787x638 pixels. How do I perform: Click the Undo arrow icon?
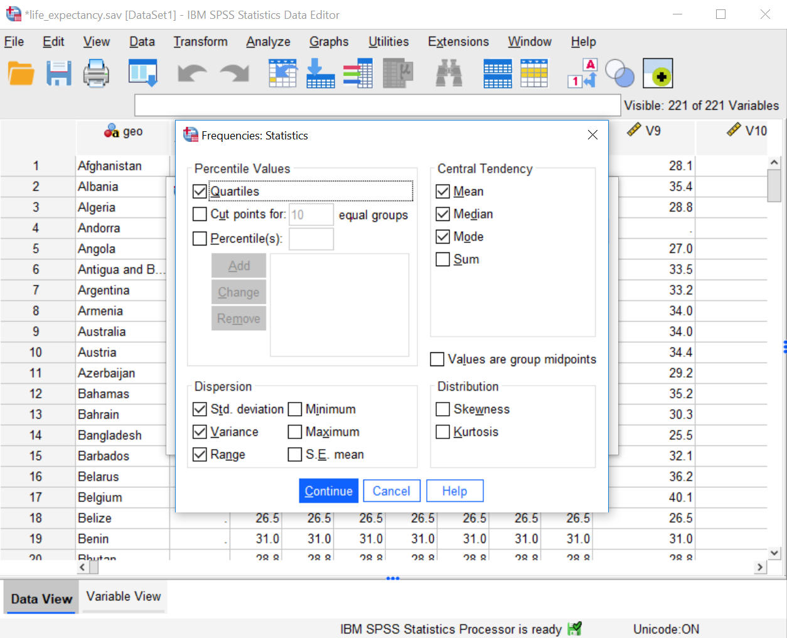tap(192, 73)
